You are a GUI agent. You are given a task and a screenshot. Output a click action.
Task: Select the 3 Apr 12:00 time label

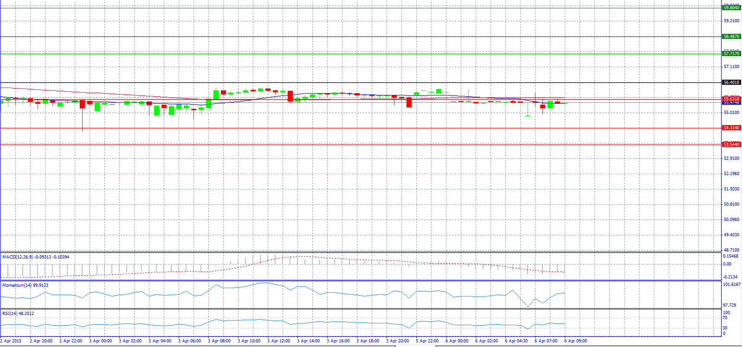pyautogui.click(x=279, y=341)
